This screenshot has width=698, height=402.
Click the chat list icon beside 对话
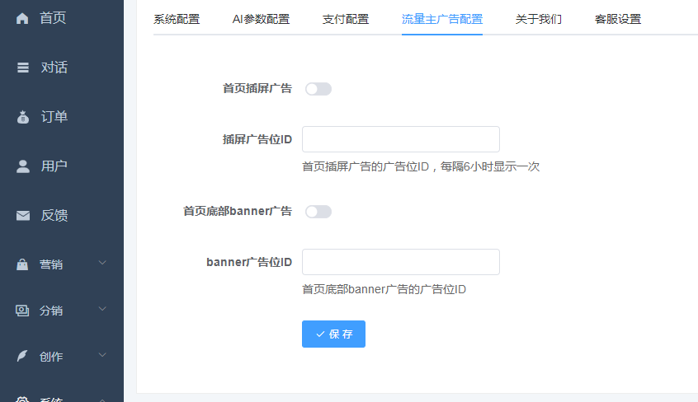23,68
